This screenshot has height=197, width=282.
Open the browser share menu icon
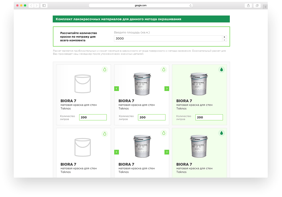(x=248, y=5)
